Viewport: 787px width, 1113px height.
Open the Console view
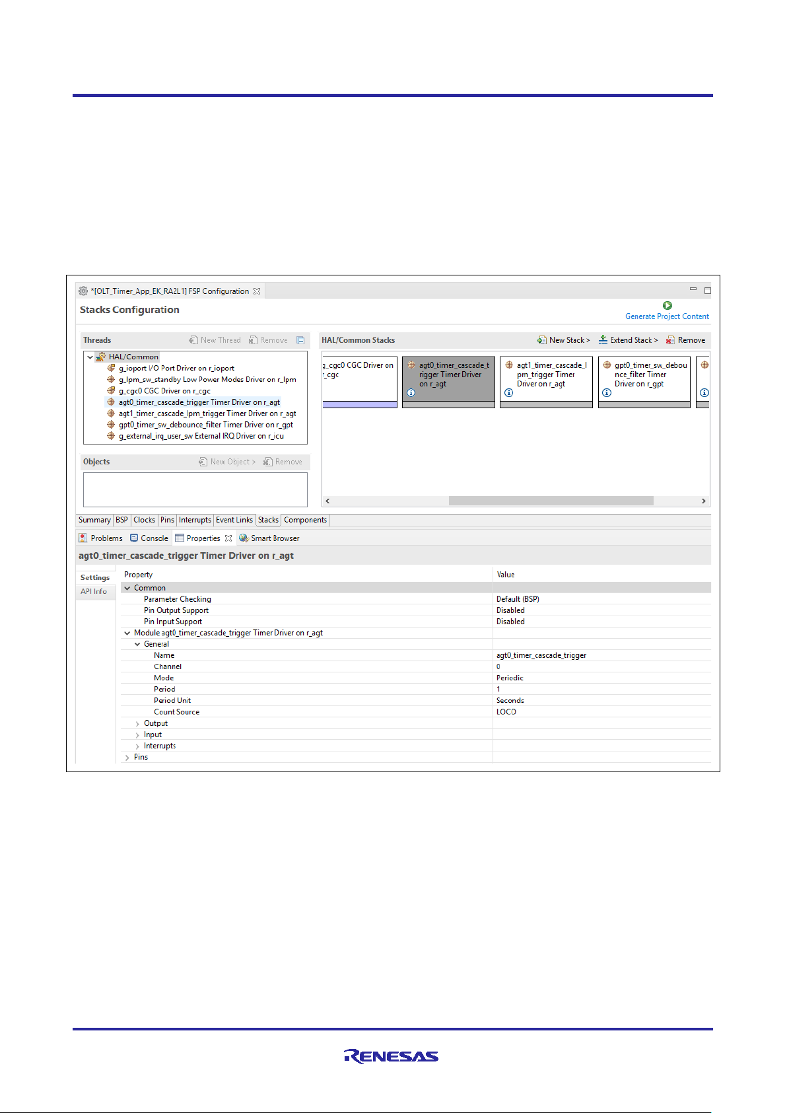pyautogui.click(x=149, y=538)
